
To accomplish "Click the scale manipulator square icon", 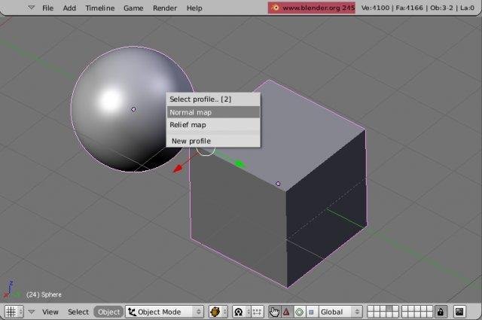I will [x=311, y=312].
